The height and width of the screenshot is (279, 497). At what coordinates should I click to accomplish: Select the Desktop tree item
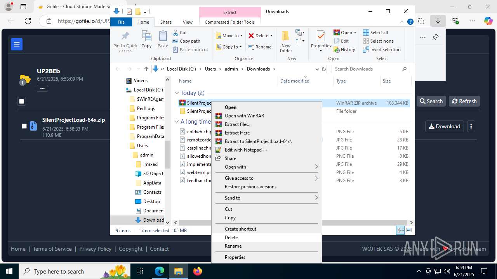tap(148, 201)
